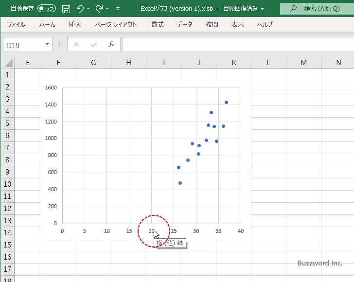Select row 1 header
This screenshot has height=282, width=354.
[7, 75]
